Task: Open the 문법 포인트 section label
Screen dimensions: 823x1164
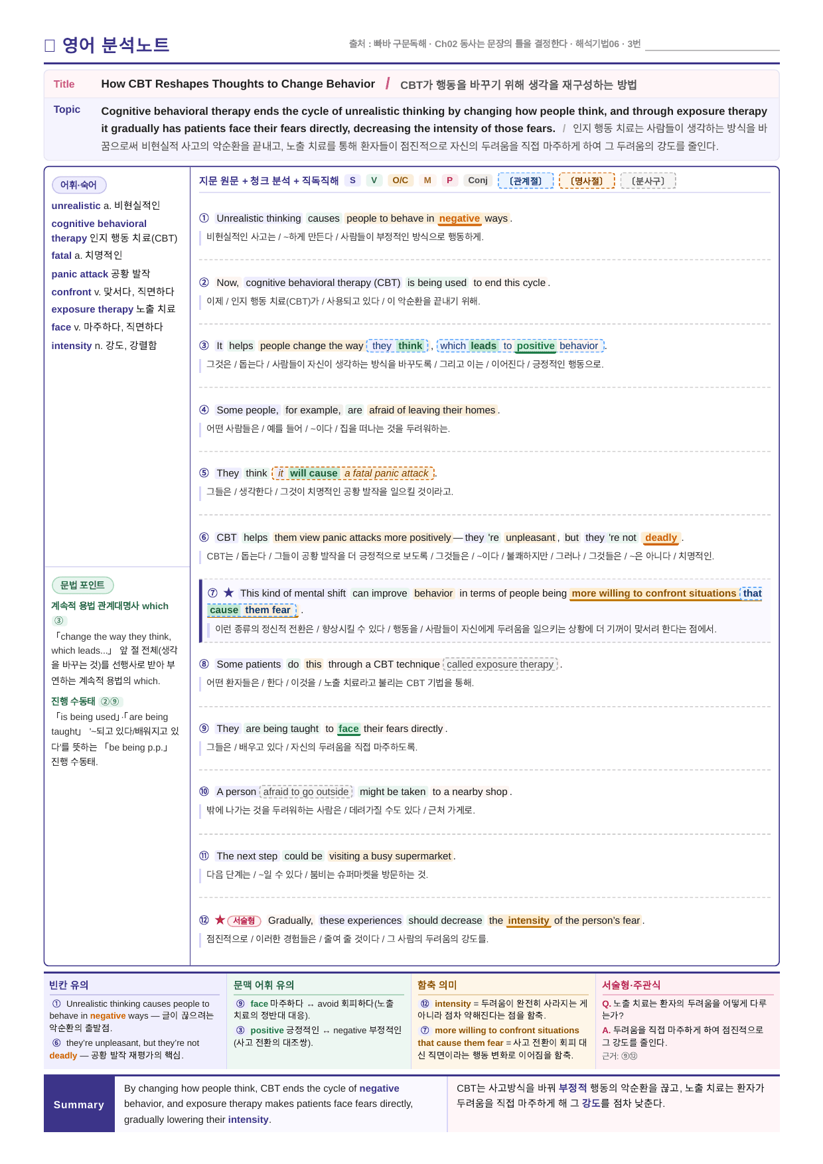Action: click(x=82, y=585)
